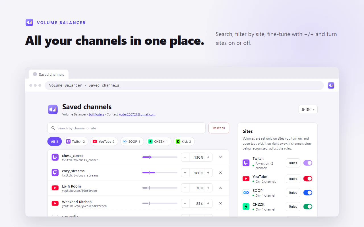Open Rules for YouTube
Viewport: 364px width, 227px height.
tap(293, 179)
